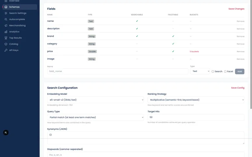Toggle the searchable checkmark for brand field

[137, 36]
